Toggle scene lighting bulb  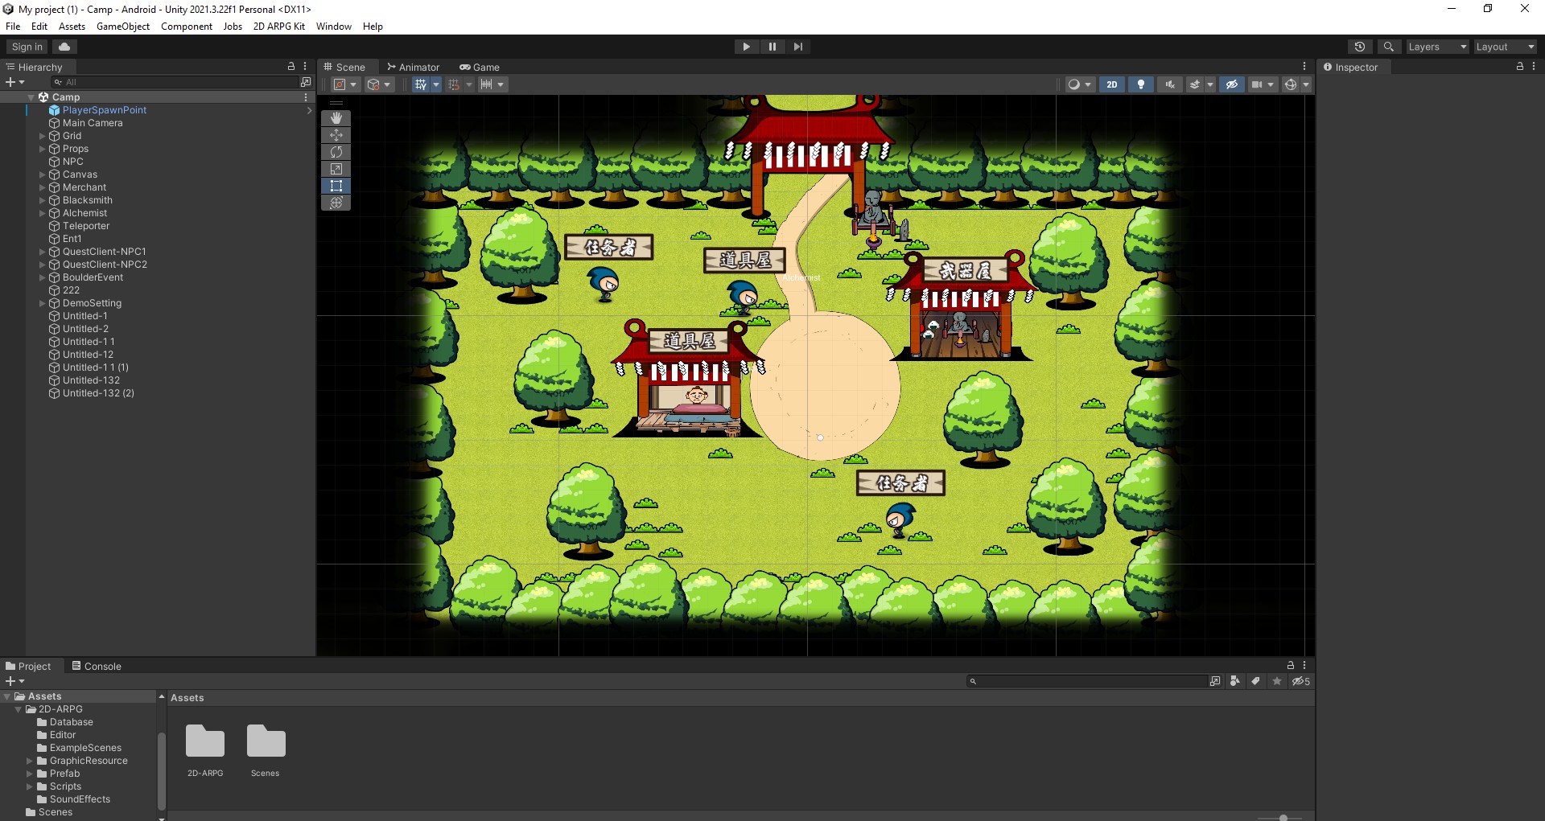[1140, 84]
